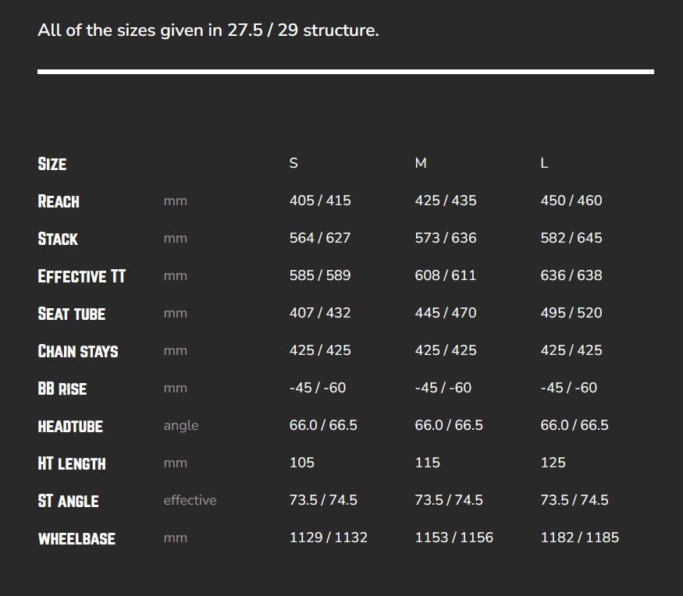Viewport: 683px width, 596px height.
Task: Click the Size column header label
Action: (x=52, y=164)
